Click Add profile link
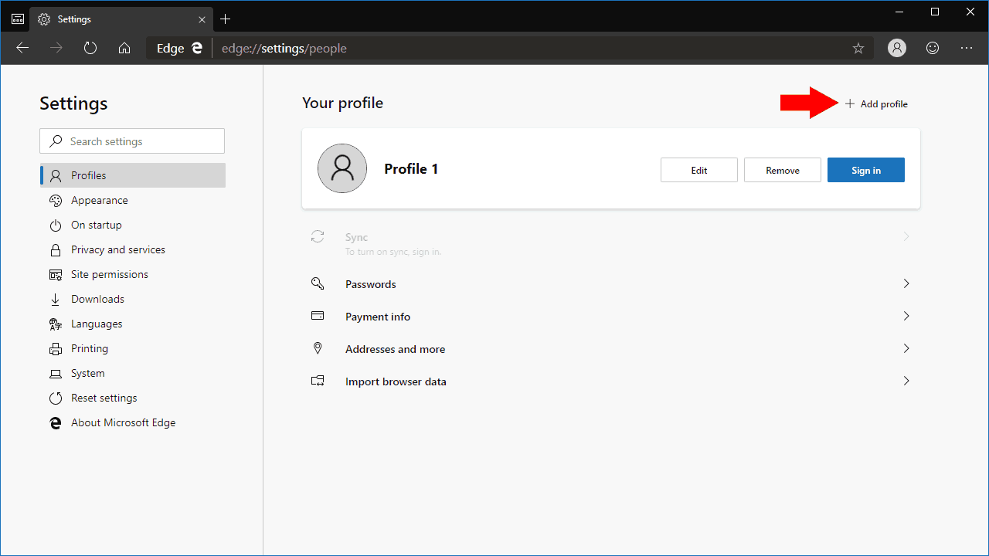The image size is (989, 556). [876, 103]
